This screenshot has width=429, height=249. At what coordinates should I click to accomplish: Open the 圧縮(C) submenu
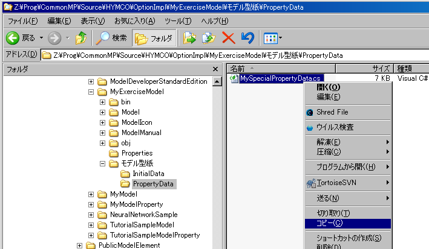[348, 152]
